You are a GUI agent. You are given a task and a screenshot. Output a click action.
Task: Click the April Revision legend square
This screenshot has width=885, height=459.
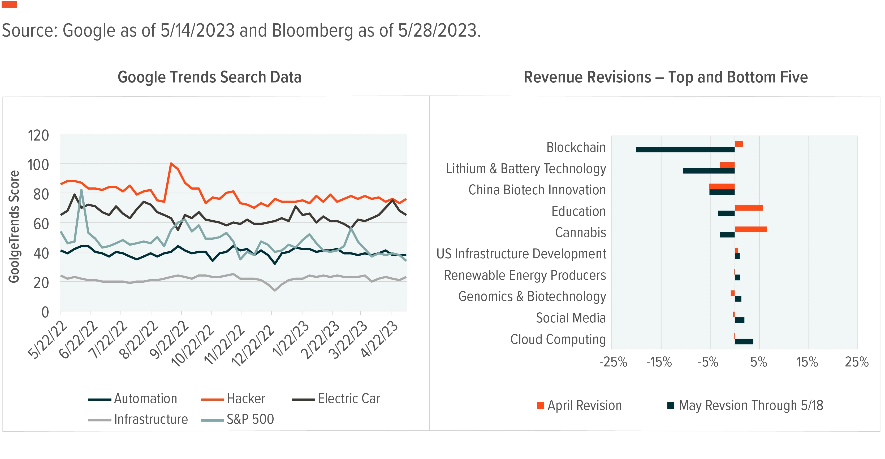tap(540, 405)
